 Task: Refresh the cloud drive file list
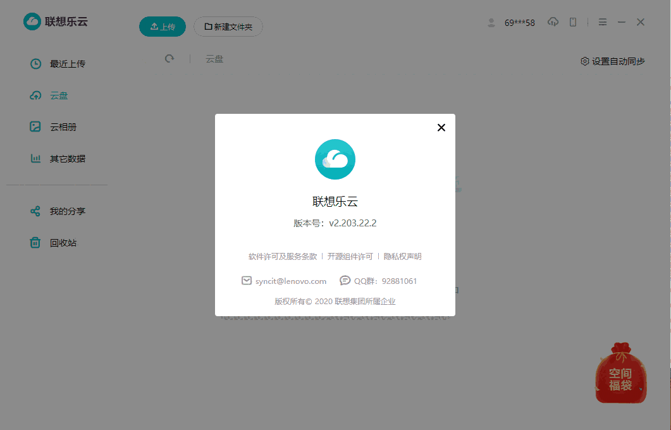click(x=169, y=58)
